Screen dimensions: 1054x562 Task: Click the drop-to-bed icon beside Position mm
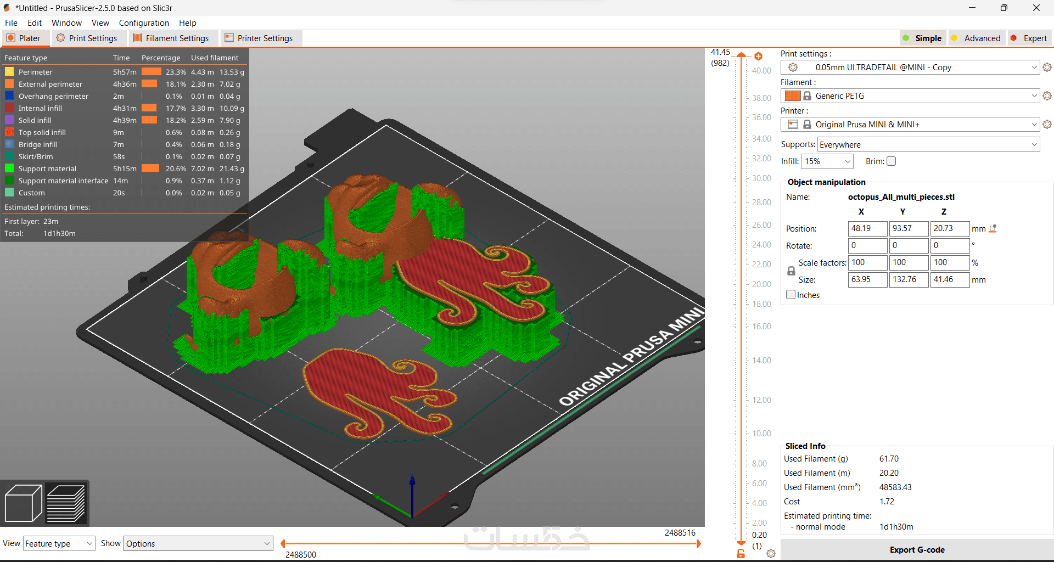[993, 228]
